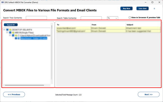Click folder icon beside MBOX(Single Files) node

click(13, 33)
